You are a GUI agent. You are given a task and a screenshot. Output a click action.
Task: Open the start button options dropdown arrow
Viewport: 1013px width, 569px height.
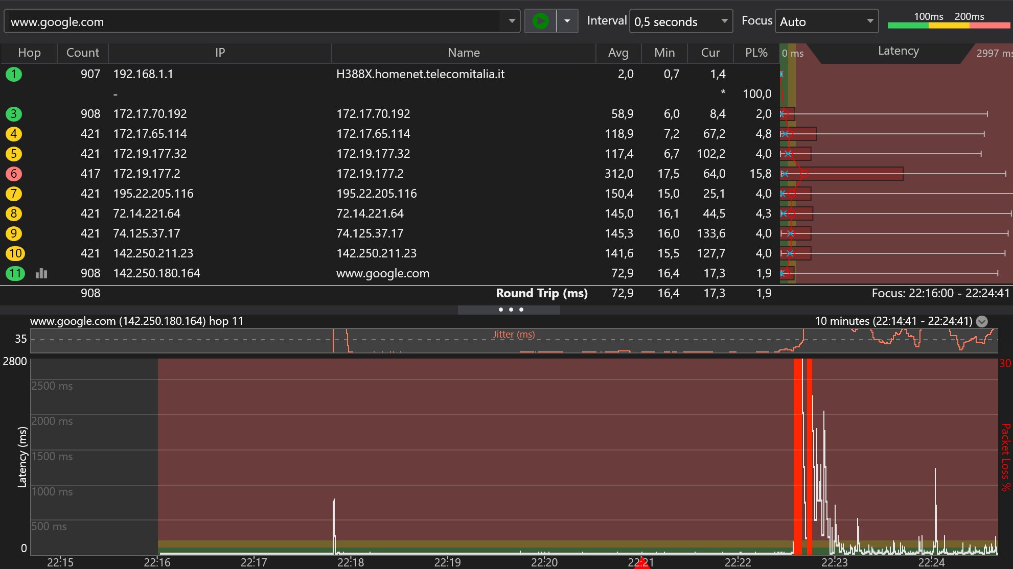point(567,21)
